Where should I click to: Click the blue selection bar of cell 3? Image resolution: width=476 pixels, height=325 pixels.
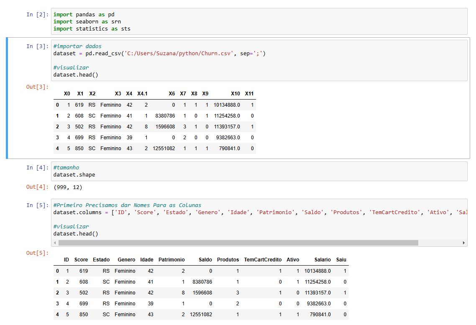(x=7, y=98)
